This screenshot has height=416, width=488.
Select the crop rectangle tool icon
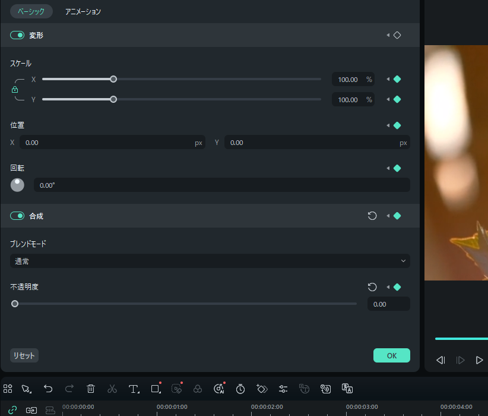[156, 389]
